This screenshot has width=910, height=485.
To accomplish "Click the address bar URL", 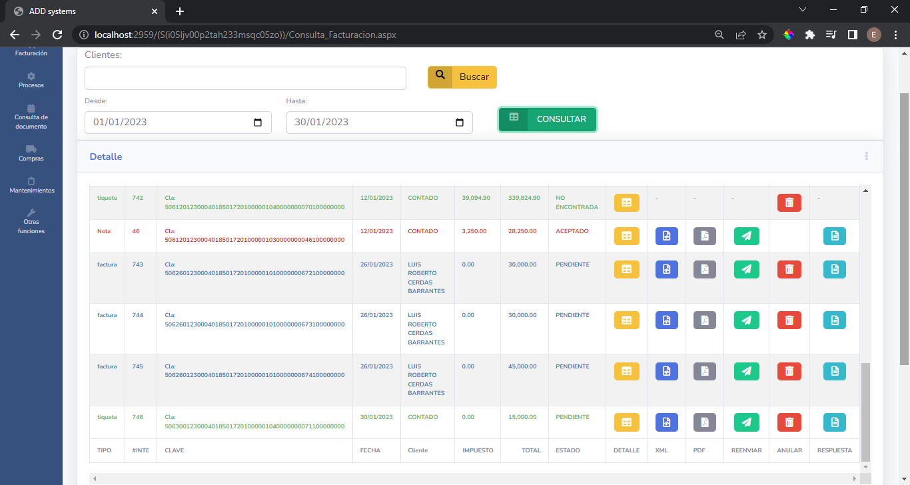I will pos(246,35).
